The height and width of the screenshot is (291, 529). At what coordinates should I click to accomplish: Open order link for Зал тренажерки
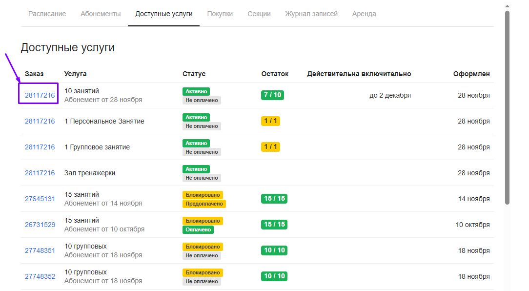tap(40, 173)
